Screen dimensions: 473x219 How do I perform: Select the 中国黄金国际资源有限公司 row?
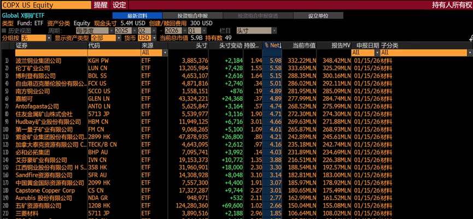[237, 183]
